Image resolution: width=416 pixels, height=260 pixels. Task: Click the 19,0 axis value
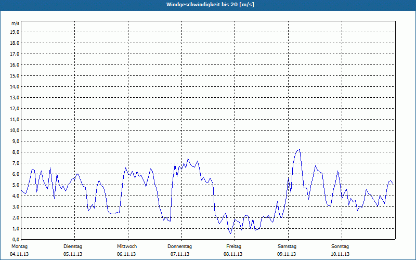point(15,32)
